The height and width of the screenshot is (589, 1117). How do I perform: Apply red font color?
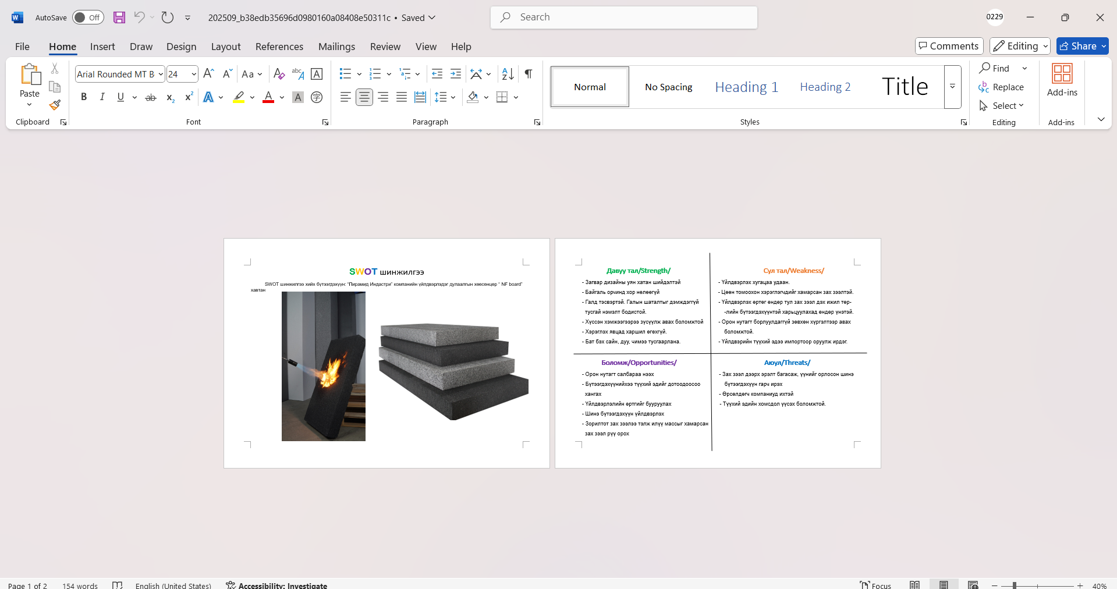point(268,97)
